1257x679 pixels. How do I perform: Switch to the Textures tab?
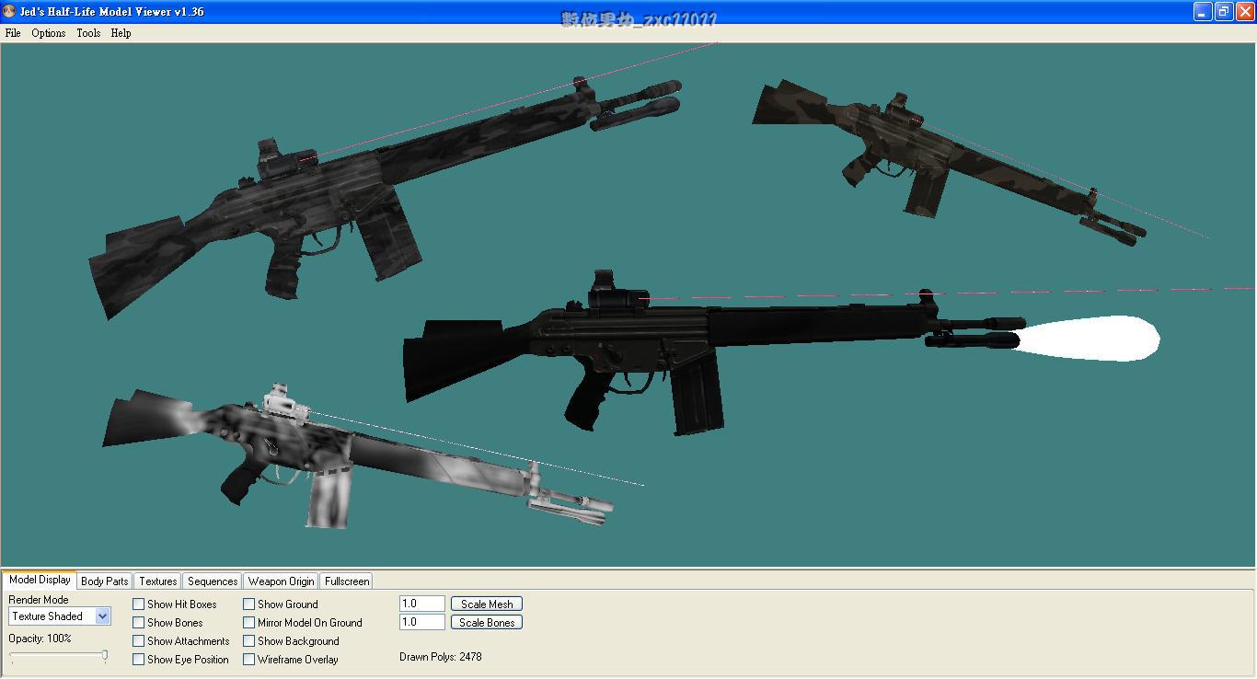(x=157, y=581)
